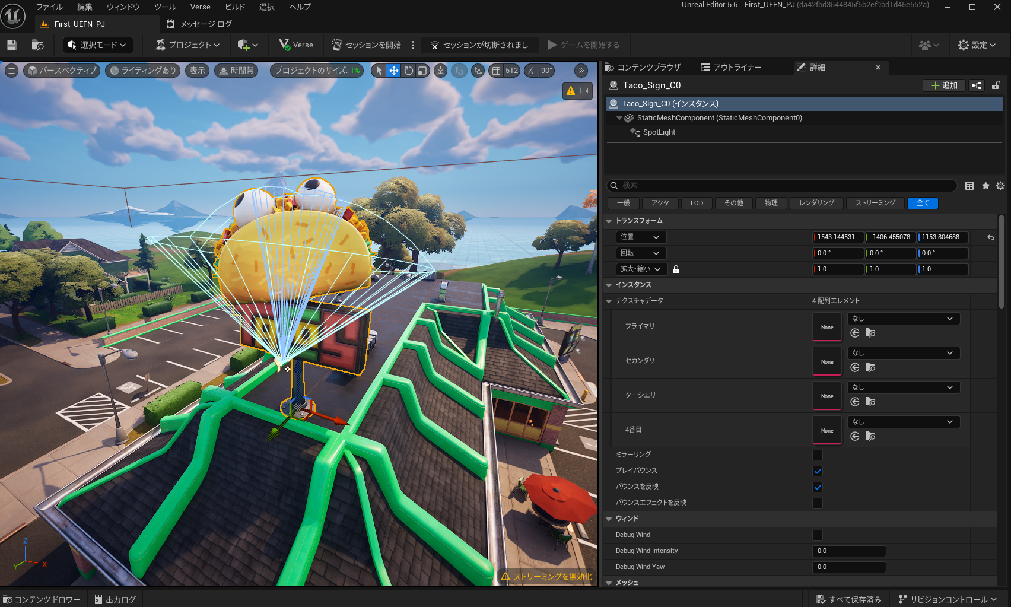Toggle the details panel lock icon
The image size is (1011, 607).
[x=996, y=85]
